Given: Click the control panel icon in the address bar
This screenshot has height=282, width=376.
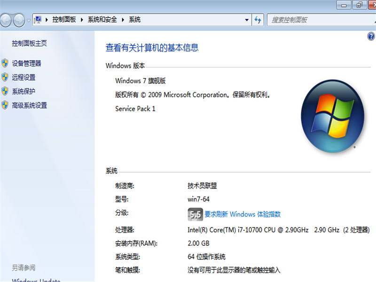Looking at the screenshot, I should [38, 20].
